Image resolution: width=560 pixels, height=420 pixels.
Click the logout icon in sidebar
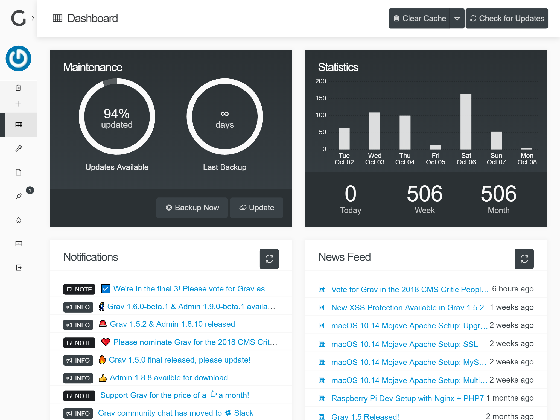(19, 268)
